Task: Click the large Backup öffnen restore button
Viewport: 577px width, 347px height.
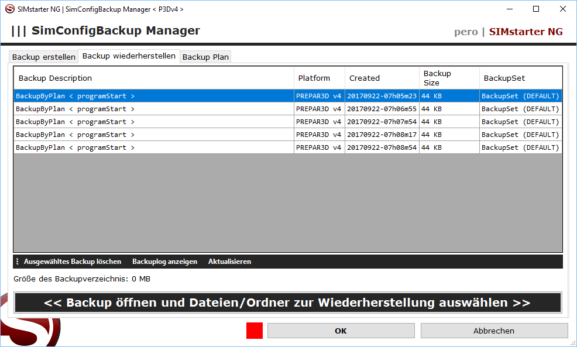Action: [287, 303]
